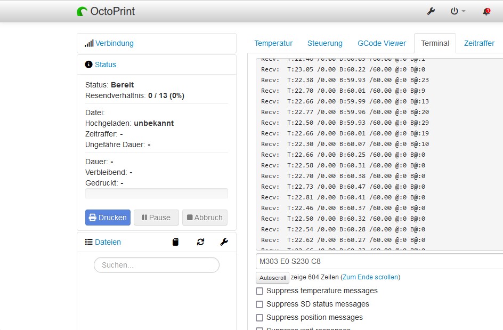
Task: Click terminal line with B@:13
Action: click(345, 101)
